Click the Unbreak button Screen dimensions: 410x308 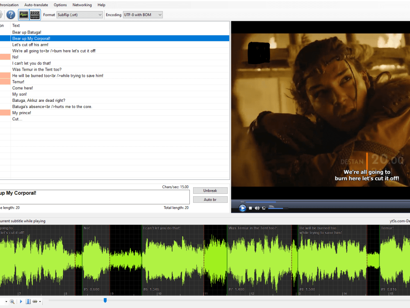click(210, 191)
